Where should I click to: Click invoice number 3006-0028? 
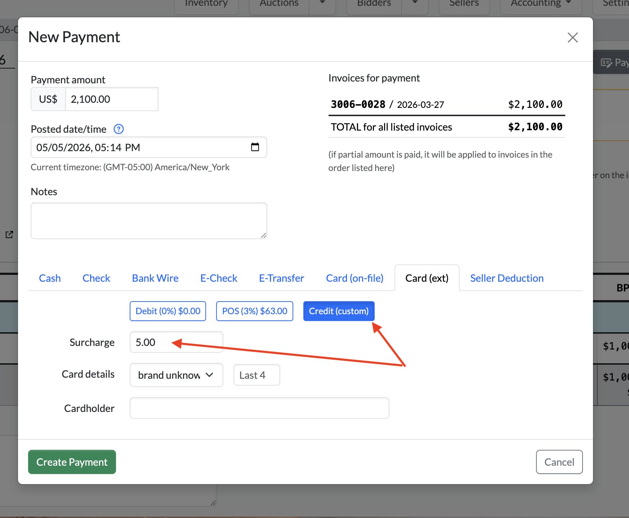(x=358, y=104)
